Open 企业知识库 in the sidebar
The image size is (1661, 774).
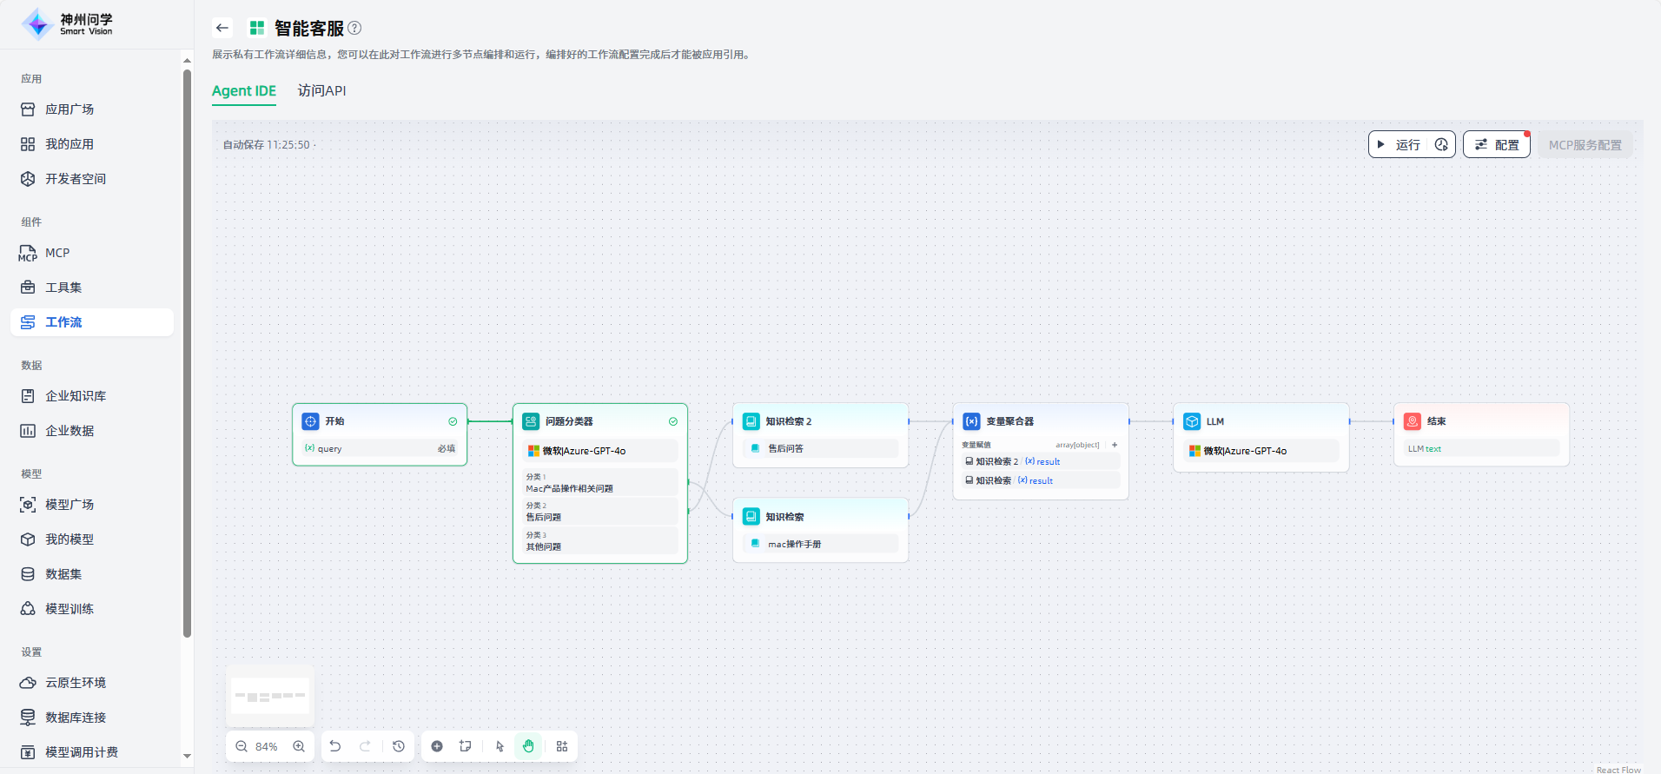(76, 396)
